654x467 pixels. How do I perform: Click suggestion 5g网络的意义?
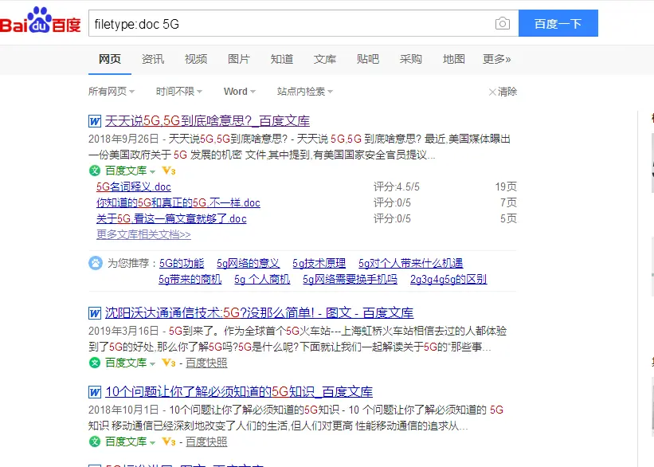249,263
